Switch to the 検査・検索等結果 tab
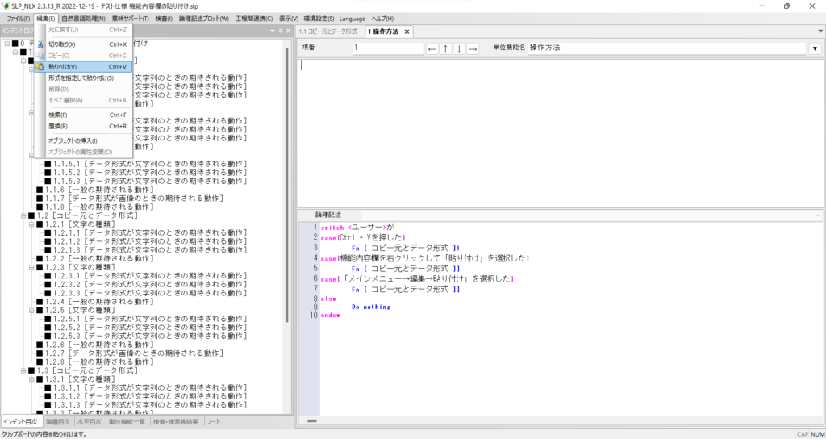The height and width of the screenshot is (439, 826). [x=176, y=421]
